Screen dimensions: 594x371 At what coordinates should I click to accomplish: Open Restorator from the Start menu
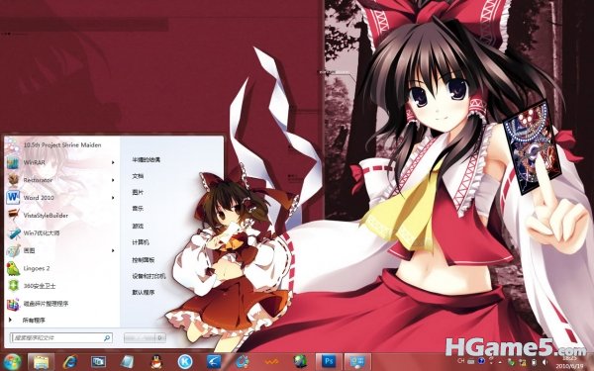point(61,180)
